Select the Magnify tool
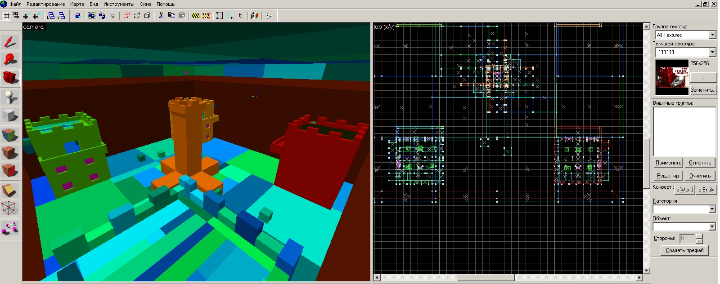The image size is (720, 284). click(10, 59)
